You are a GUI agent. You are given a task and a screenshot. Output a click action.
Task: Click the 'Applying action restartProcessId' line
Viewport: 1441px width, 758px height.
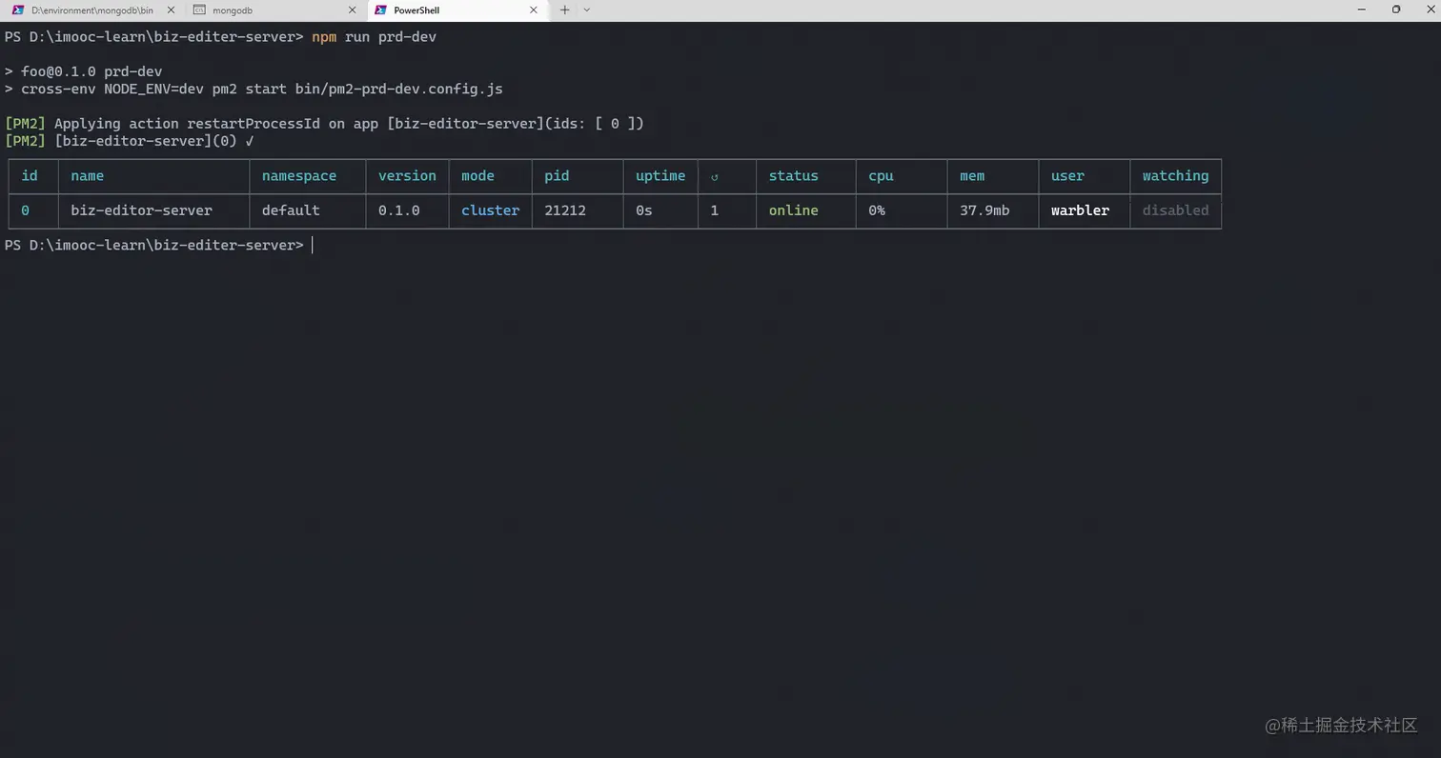(324, 124)
